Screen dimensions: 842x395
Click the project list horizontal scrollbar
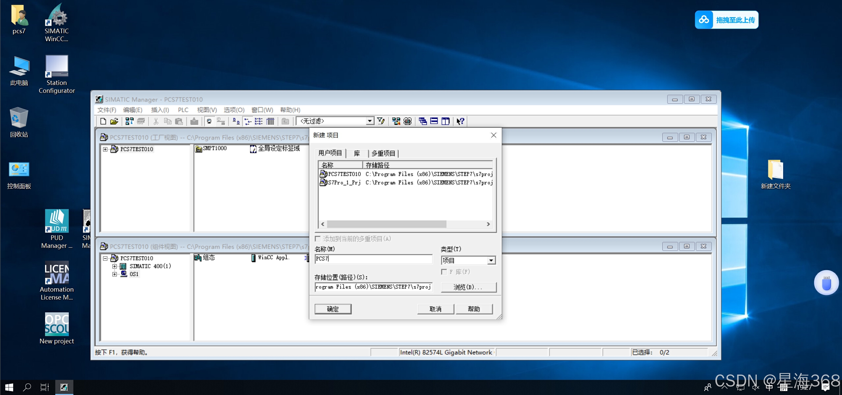[x=386, y=224]
